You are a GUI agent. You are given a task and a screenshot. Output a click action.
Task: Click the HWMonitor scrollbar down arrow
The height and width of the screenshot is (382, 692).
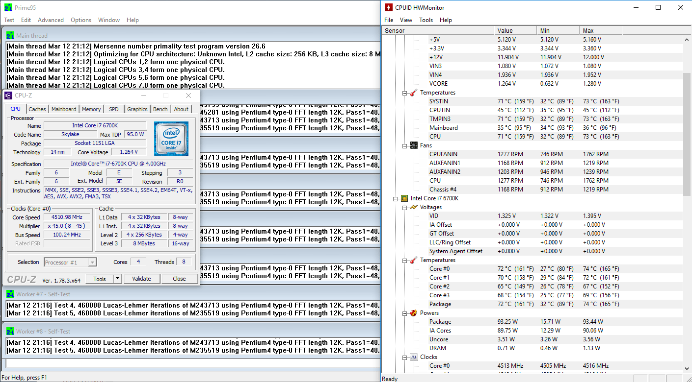[x=687, y=368]
